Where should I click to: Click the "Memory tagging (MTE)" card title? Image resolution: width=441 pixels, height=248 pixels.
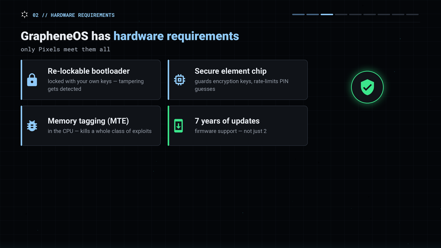[x=88, y=121]
